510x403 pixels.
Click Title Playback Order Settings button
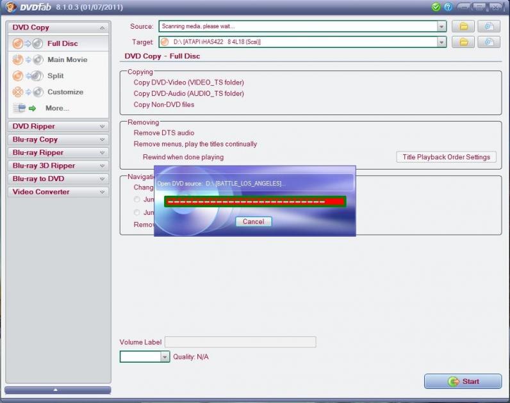[446, 157]
